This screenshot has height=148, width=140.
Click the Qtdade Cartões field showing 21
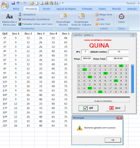(118, 52)
